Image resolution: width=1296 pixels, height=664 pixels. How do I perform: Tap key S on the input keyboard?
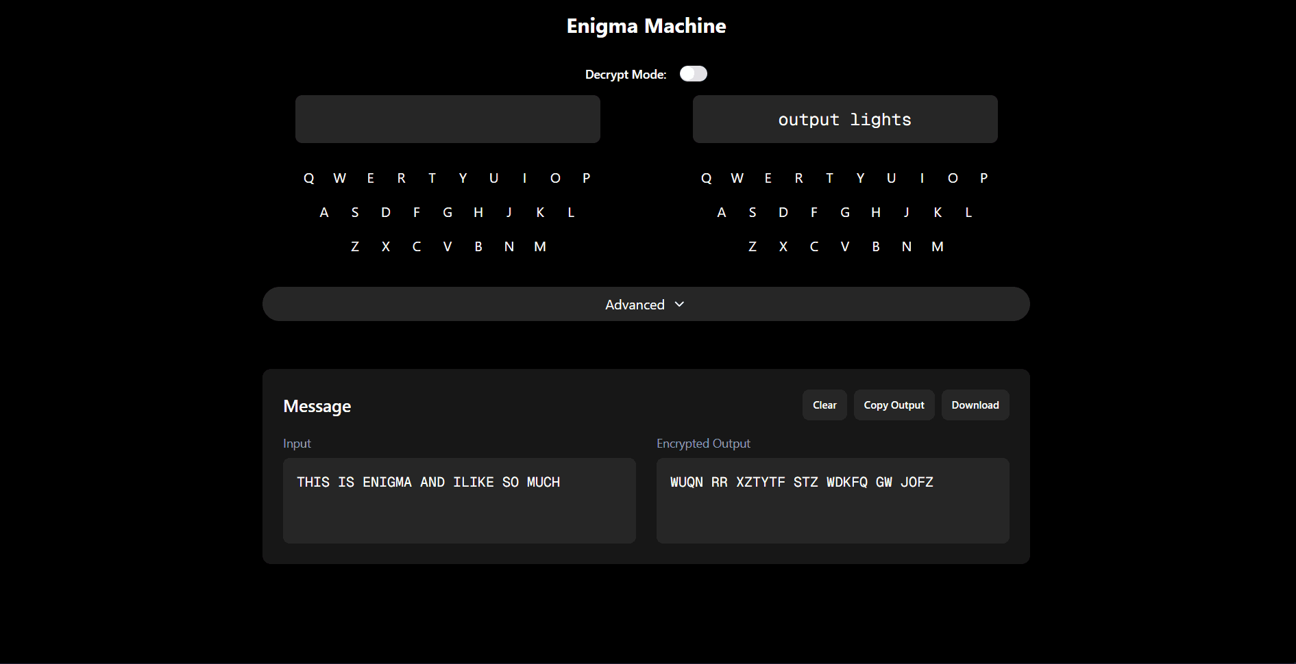[x=355, y=212]
